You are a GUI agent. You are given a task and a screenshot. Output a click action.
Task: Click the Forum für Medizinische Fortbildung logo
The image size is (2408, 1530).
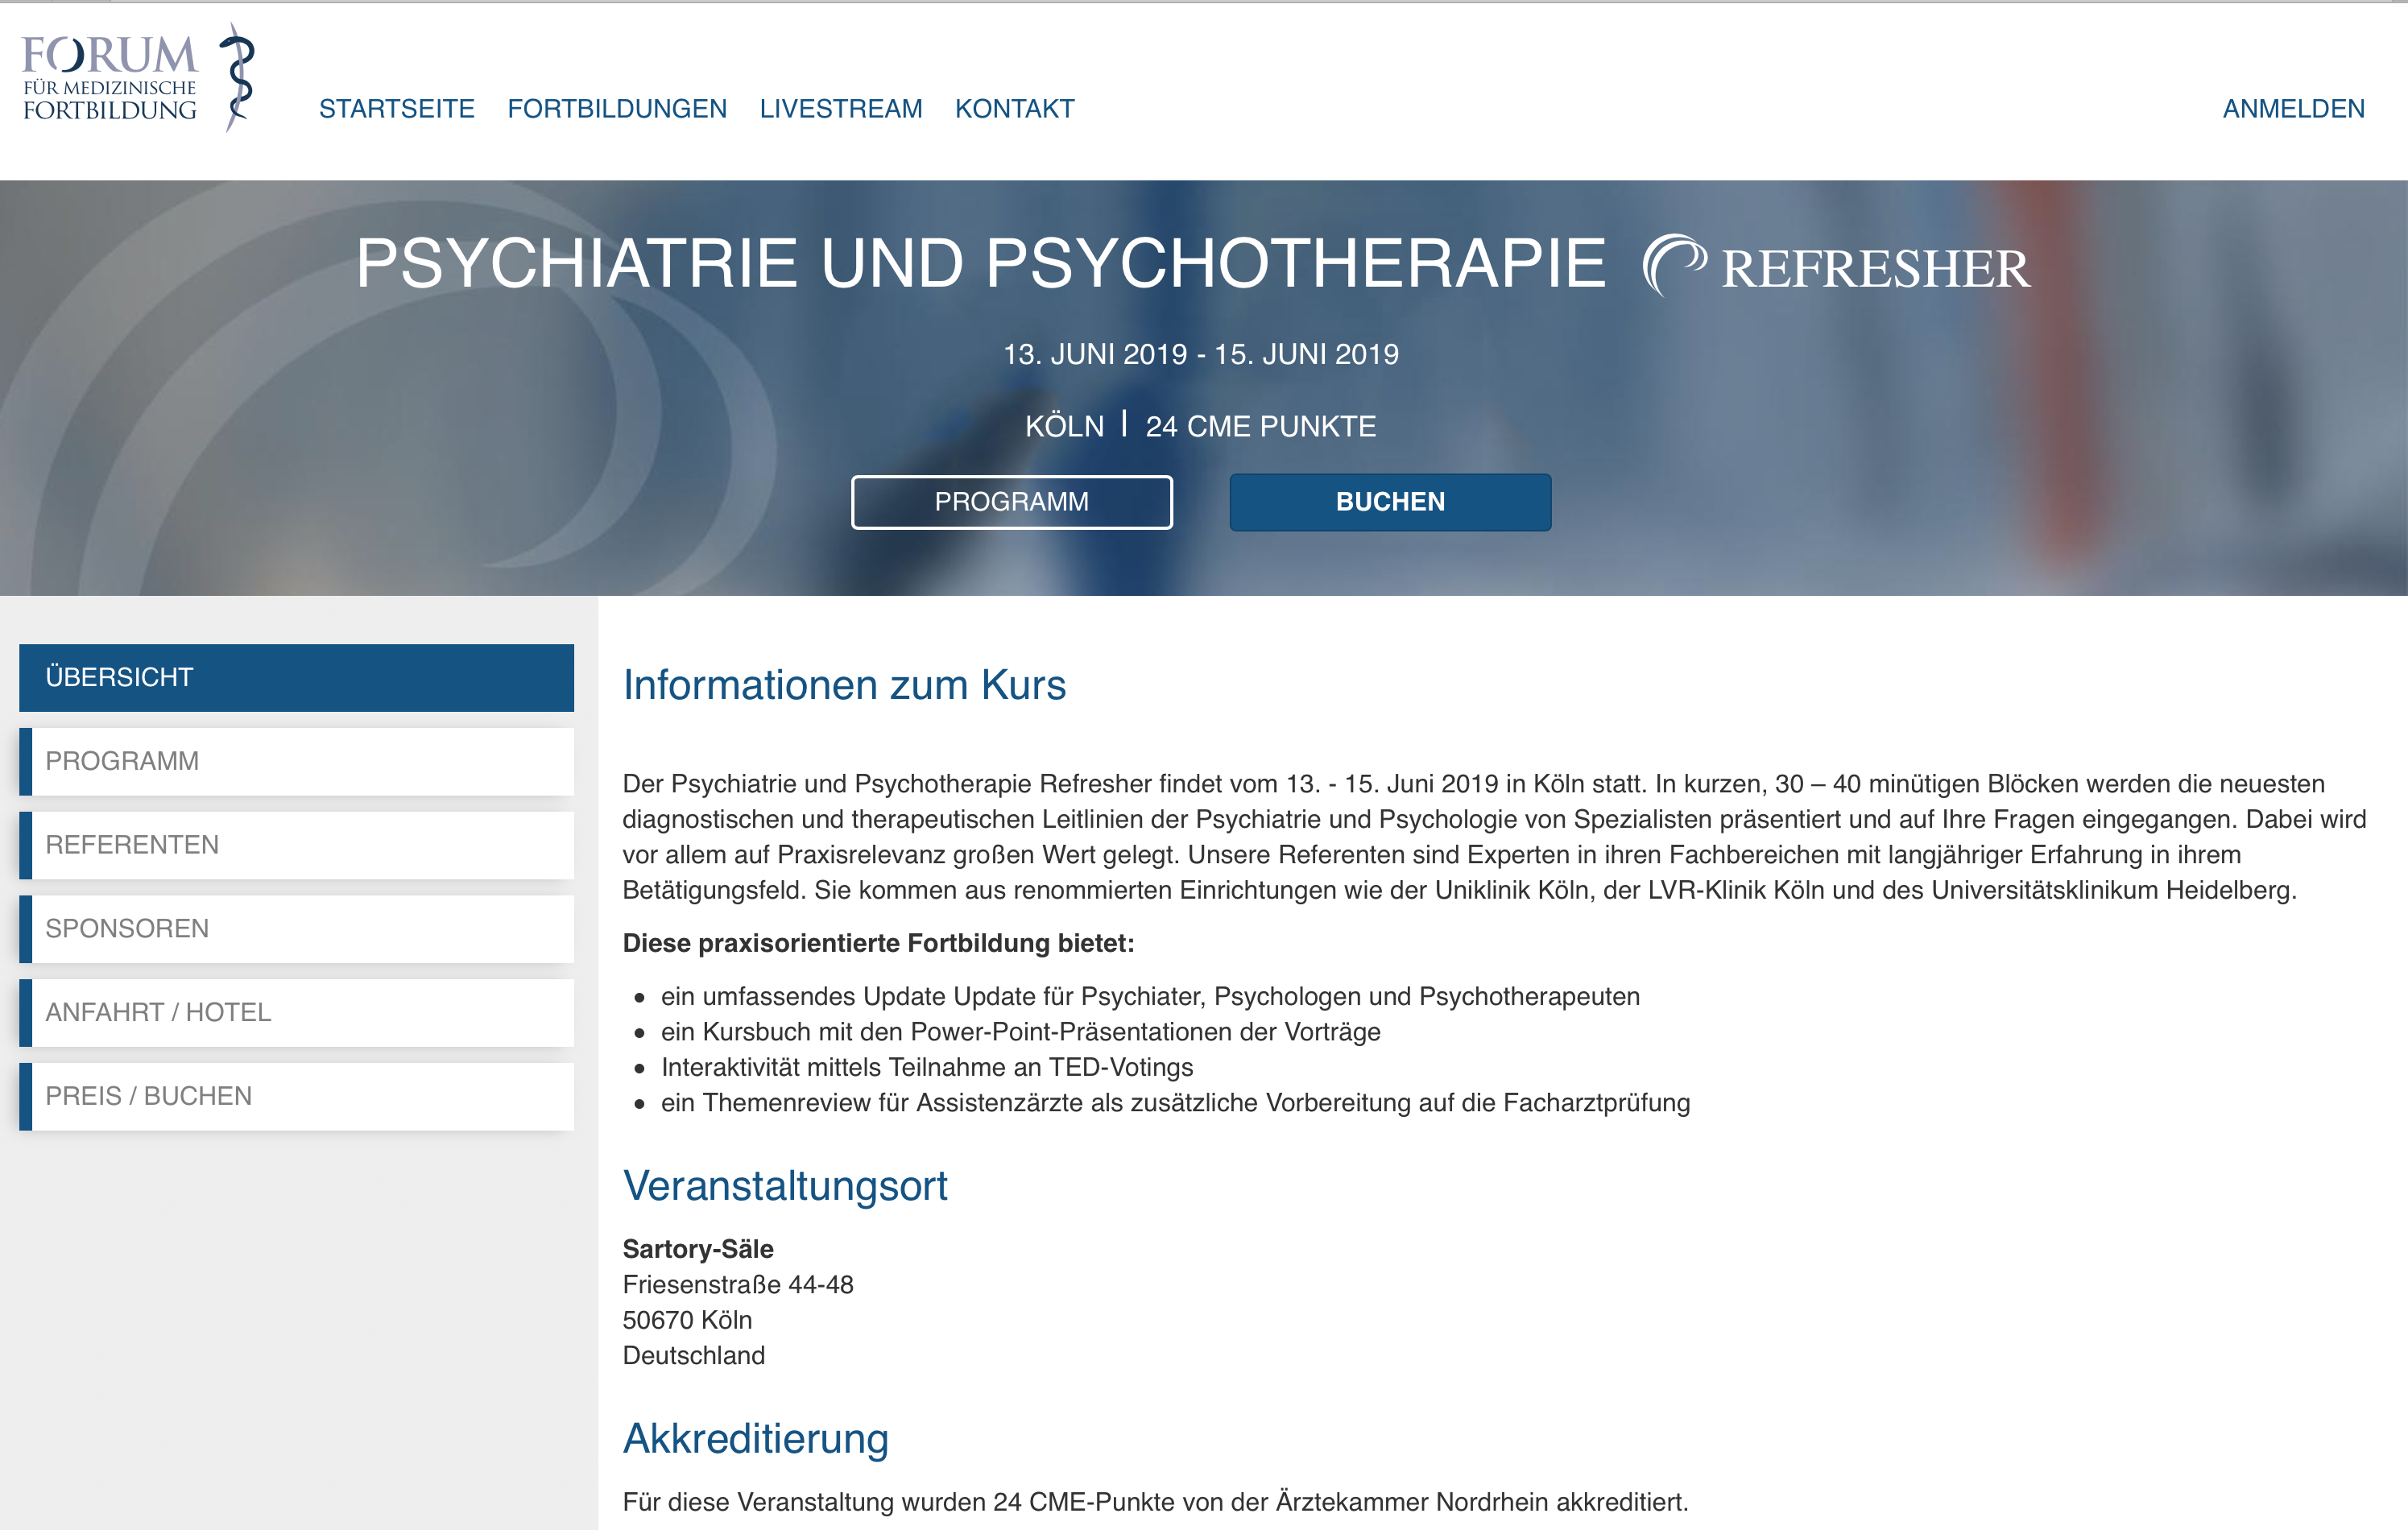coord(110,78)
